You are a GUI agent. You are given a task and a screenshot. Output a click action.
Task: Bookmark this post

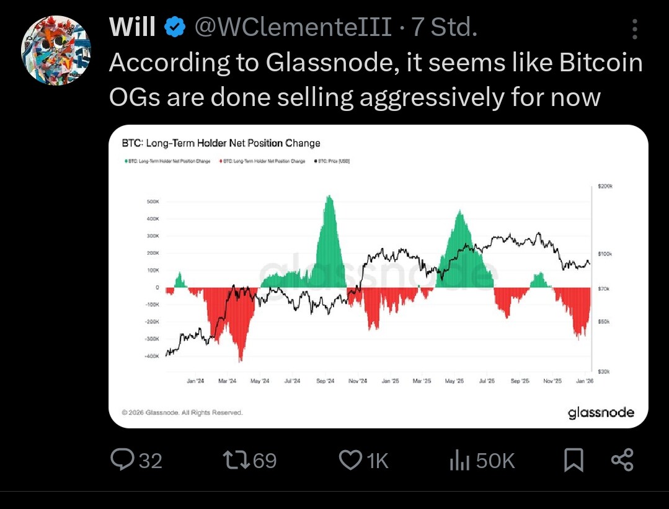click(574, 460)
